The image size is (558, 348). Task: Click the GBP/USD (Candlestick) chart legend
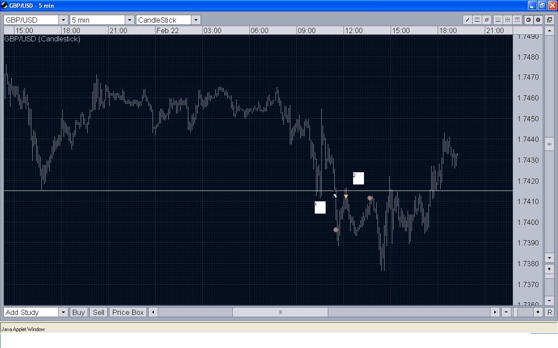pos(42,39)
